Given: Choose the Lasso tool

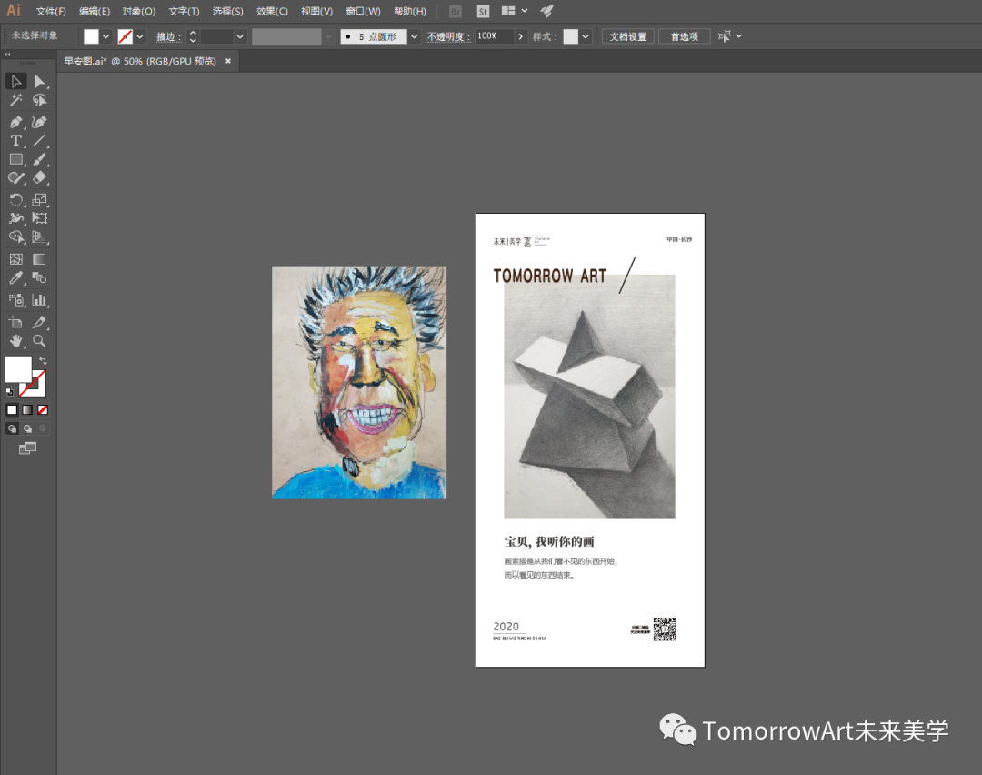Looking at the screenshot, I should [39, 100].
